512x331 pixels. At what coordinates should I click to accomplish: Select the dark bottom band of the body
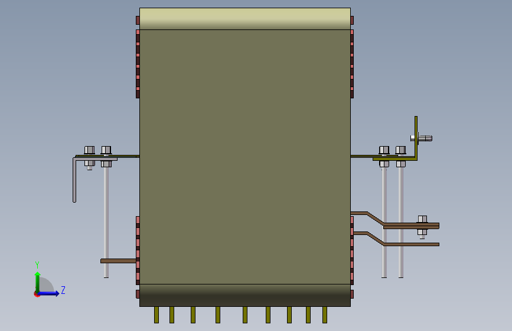point(245,295)
